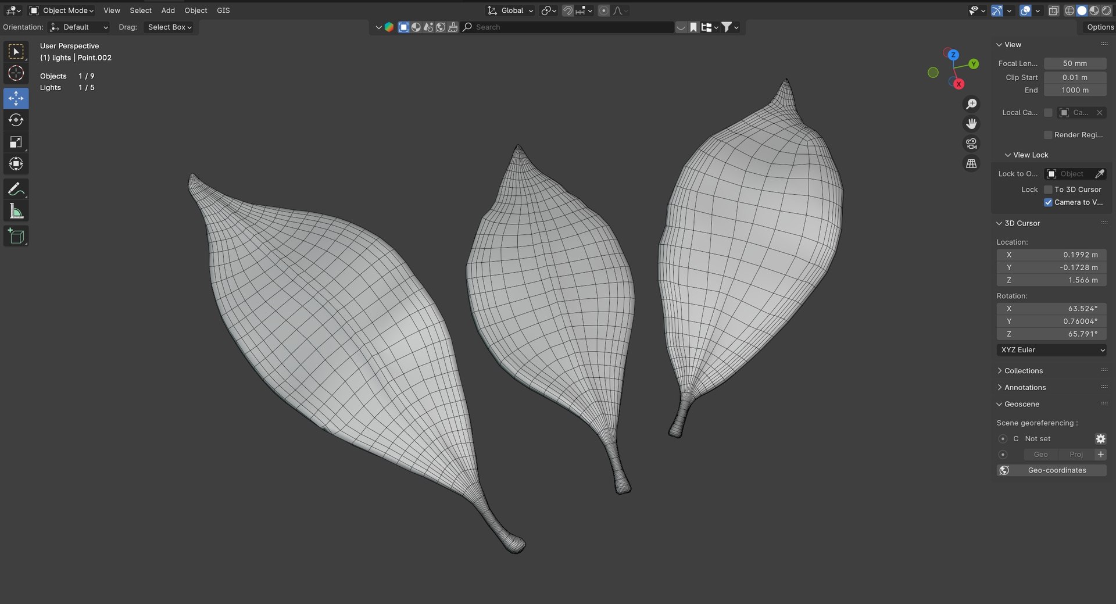Click the Options button
Viewport: 1116px width, 604px height.
point(1100,27)
